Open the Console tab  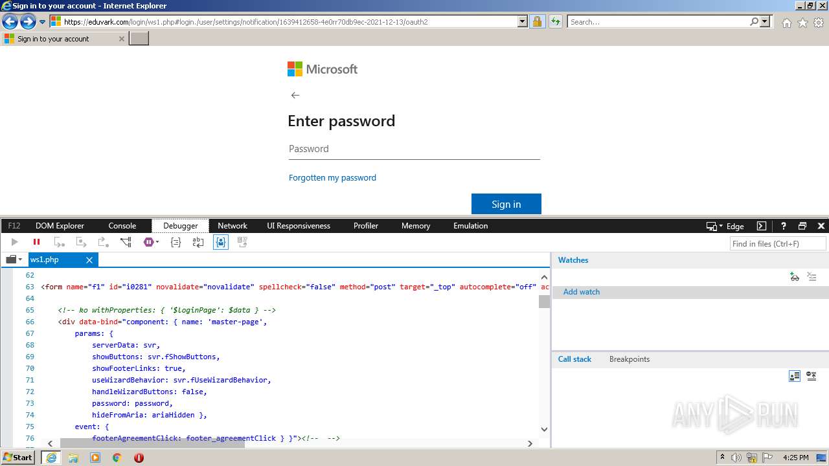(x=122, y=226)
